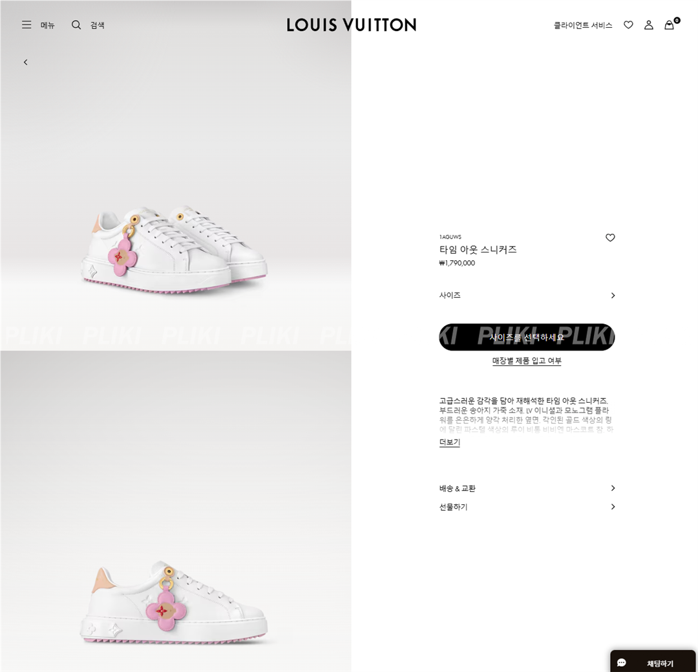The height and width of the screenshot is (672, 698).
Task: Expand the 선물하기 section
Action: click(x=527, y=507)
